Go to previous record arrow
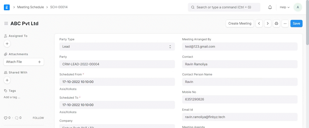The width and height of the screenshot is (309, 128). click(x=259, y=23)
